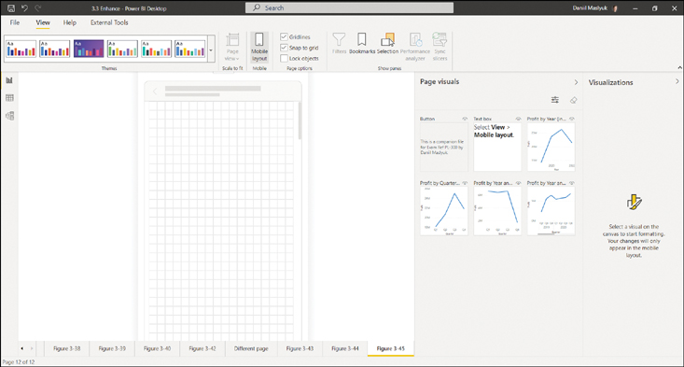Click the back arrow in phone canvas
The width and height of the screenshot is (684, 367).
pyautogui.click(x=155, y=92)
